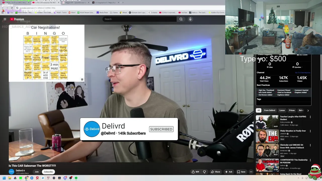Switch to the X 'I laughed' tab
322x181 pixels.
[x=105, y=3]
